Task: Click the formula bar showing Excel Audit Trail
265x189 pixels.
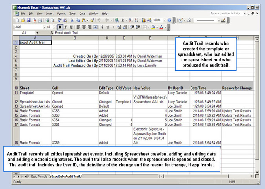Action: point(156,33)
